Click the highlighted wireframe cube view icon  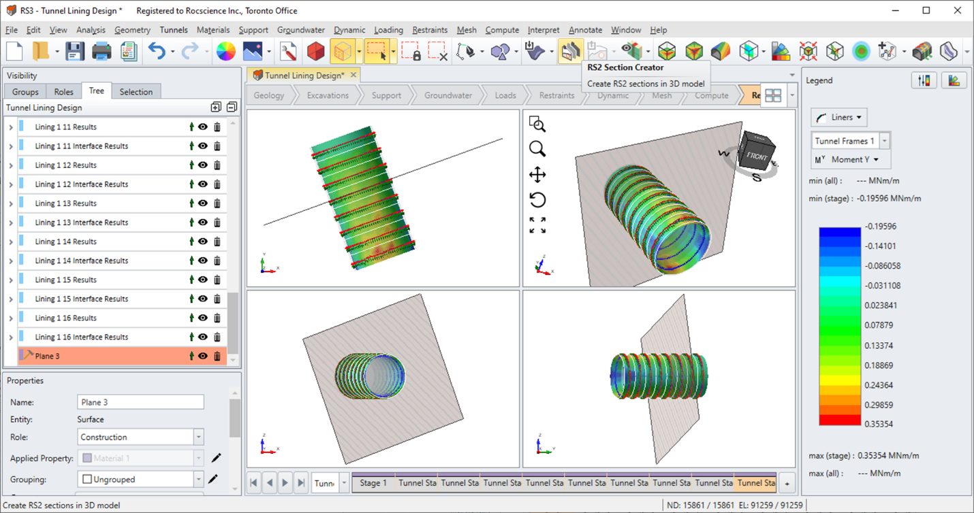343,51
